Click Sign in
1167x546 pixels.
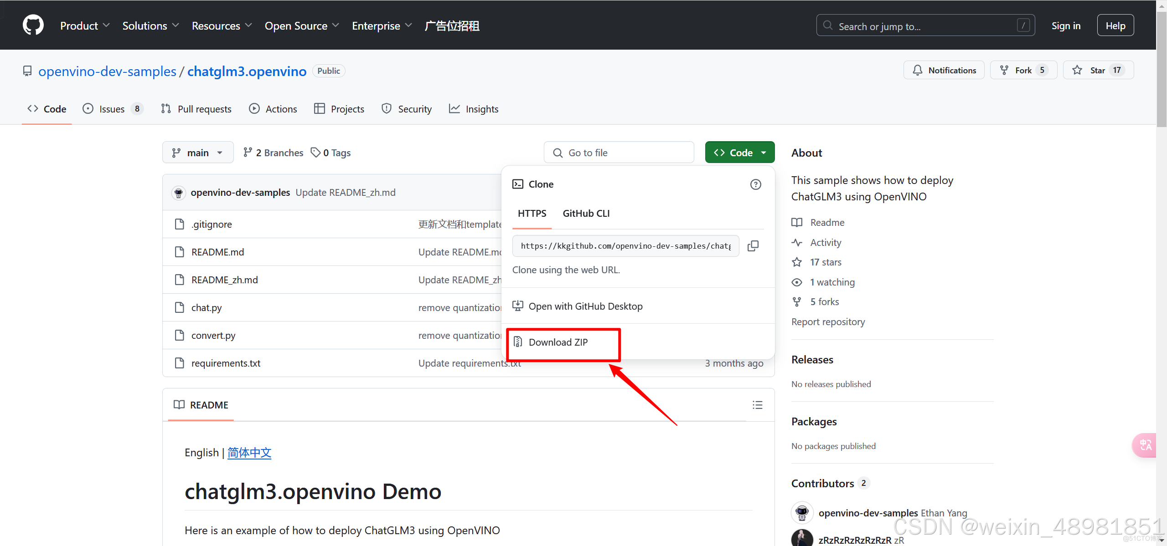pyautogui.click(x=1066, y=26)
